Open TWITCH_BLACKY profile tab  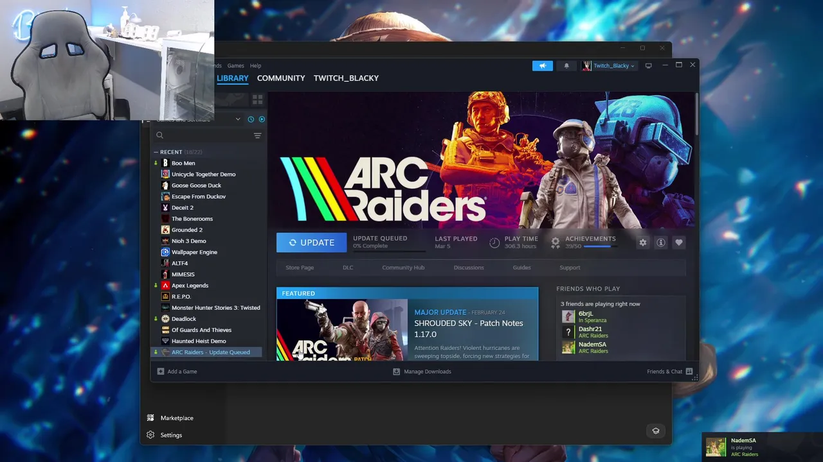tap(346, 78)
